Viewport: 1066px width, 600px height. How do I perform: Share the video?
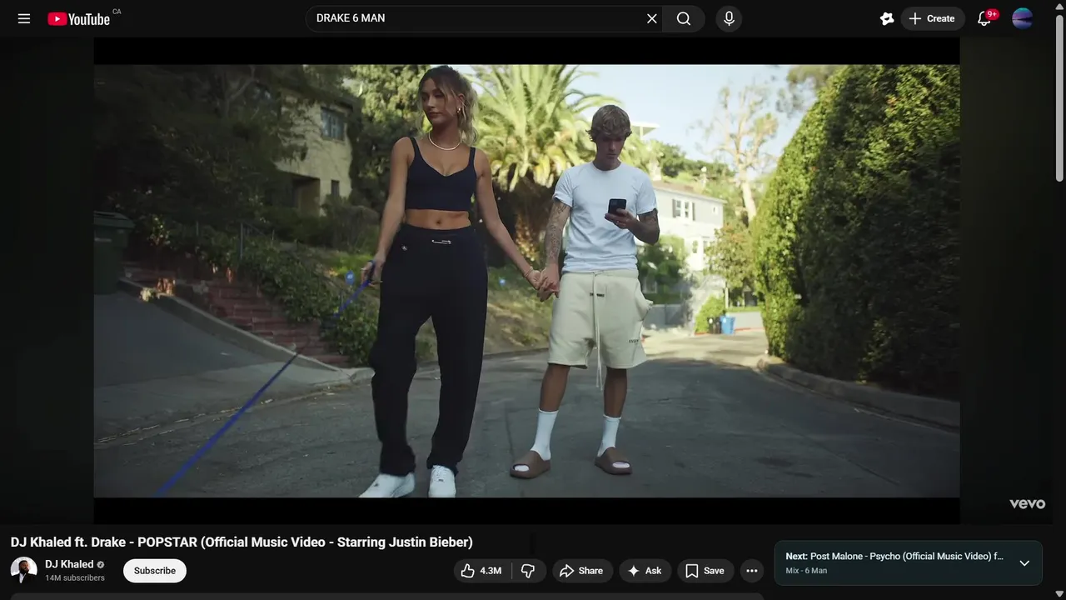pyautogui.click(x=582, y=571)
